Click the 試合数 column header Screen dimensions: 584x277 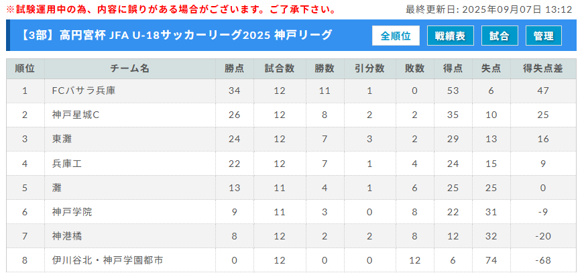(280, 68)
